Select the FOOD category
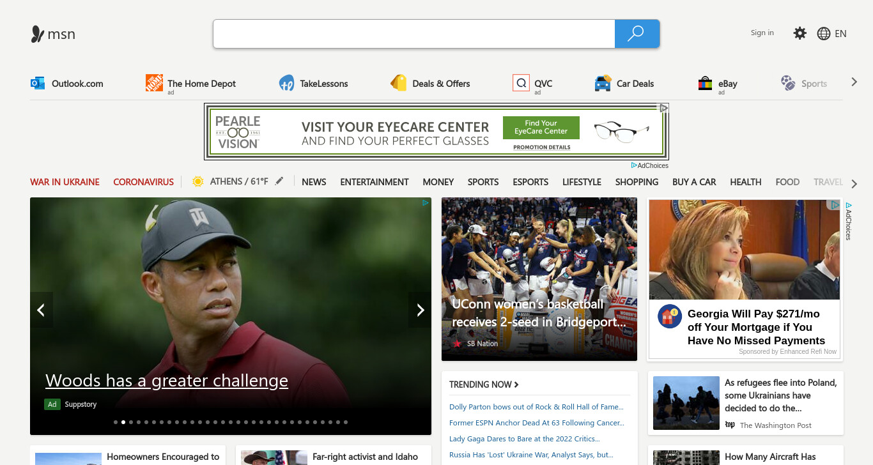 click(x=787, y=182)
